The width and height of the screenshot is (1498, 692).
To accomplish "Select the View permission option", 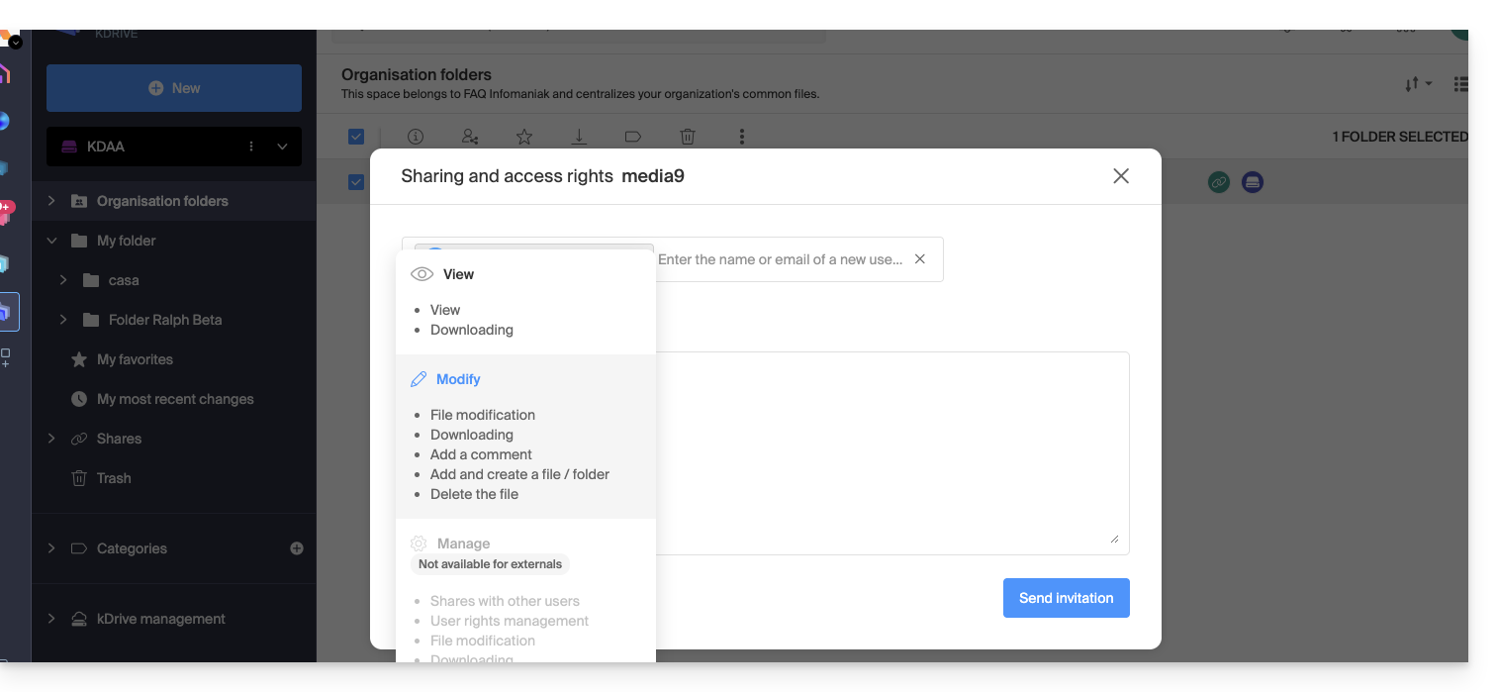I will pyautogui.click(x=457, y=274).
